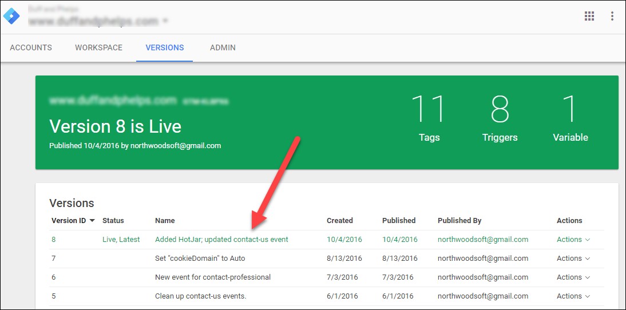Click version 7 ID cell
The image size is (626, 310).
[x=53, y=258]
